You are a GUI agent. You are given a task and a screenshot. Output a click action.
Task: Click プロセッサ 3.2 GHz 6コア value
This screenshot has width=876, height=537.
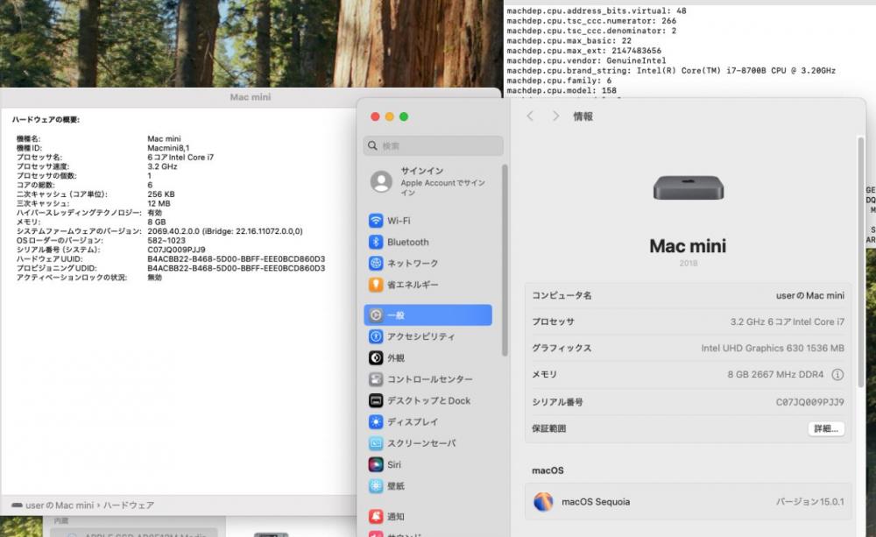(x=788, y=321)
